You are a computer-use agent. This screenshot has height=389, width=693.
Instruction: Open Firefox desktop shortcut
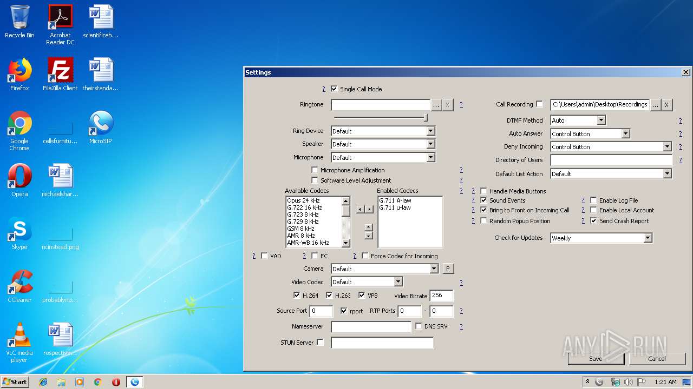19,75
